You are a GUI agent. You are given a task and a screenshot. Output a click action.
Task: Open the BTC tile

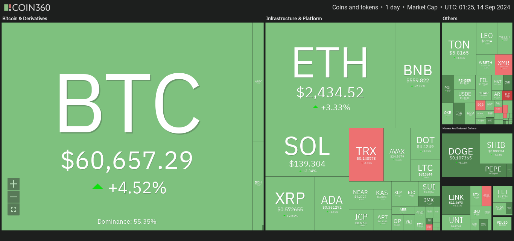tap(127, 126)
